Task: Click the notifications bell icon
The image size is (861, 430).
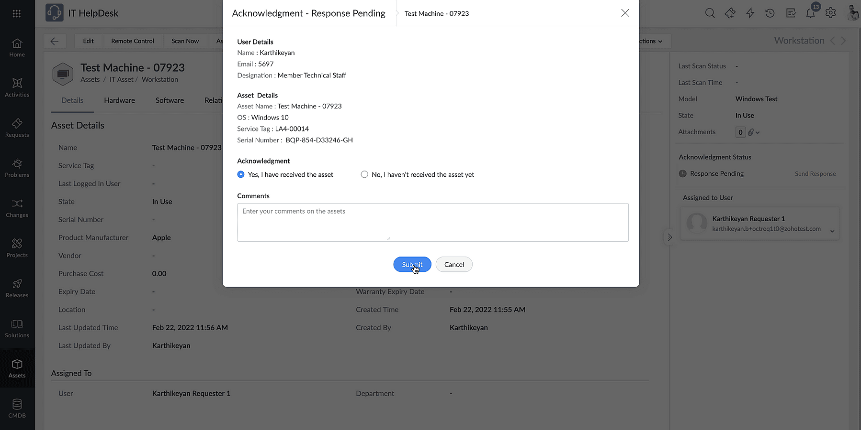Action: pos(810,13)
